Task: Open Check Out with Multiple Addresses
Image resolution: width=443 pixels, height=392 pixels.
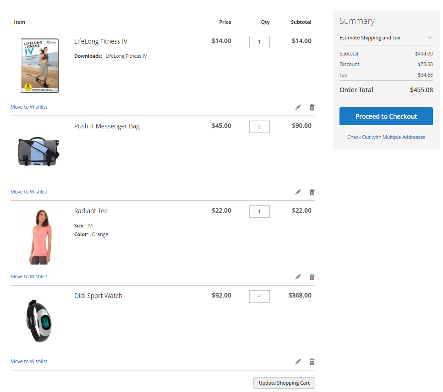Action: 386,137
